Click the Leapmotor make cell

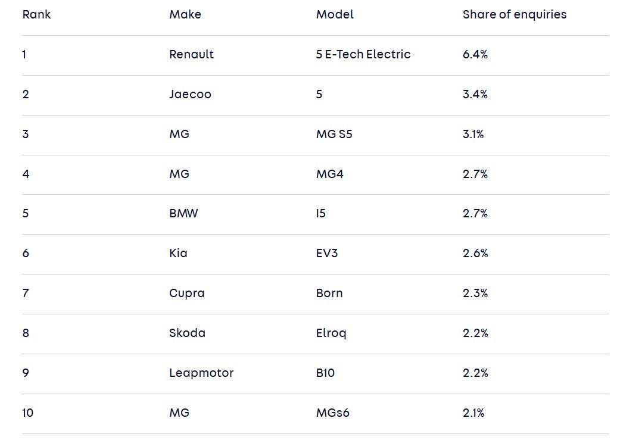click(201, 373)
